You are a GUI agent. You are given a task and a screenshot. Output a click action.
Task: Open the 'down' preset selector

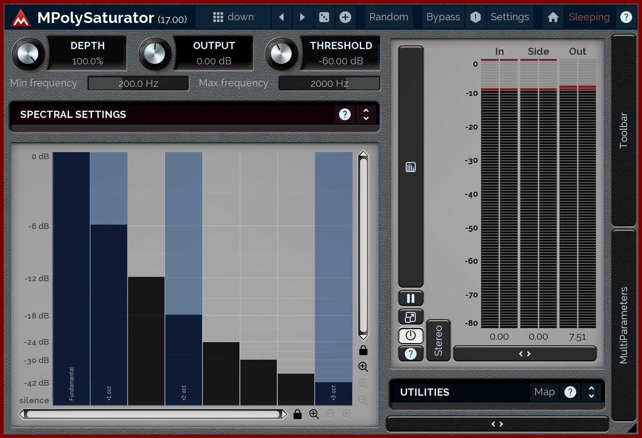coord(234,17)
